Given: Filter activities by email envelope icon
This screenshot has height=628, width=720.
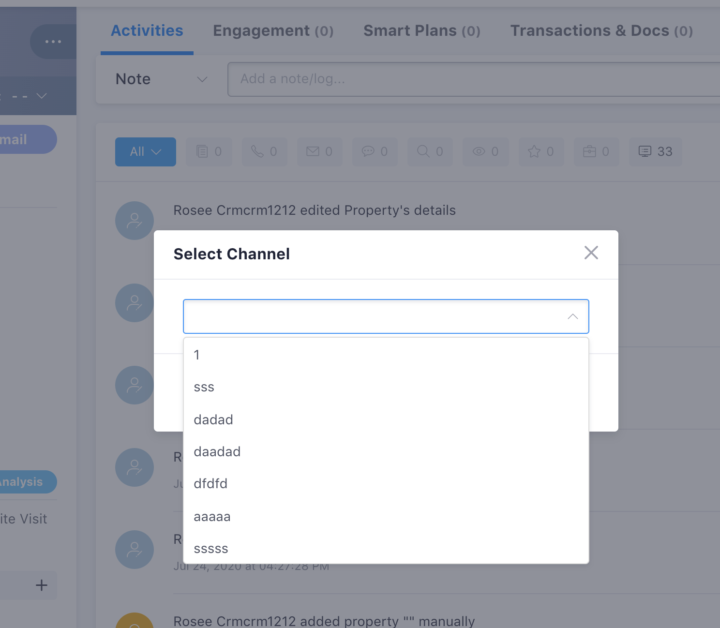Looking at the screenshot, I should coord(319,152).
